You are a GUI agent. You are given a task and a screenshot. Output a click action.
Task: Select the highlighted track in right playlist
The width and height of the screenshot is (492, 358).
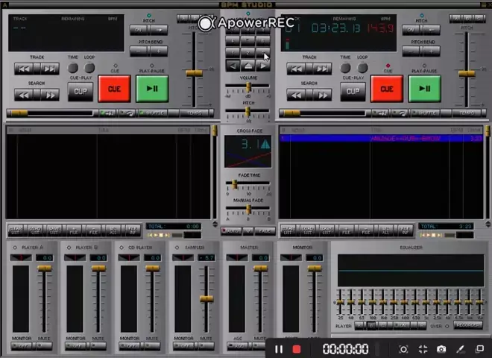(380, 139)
